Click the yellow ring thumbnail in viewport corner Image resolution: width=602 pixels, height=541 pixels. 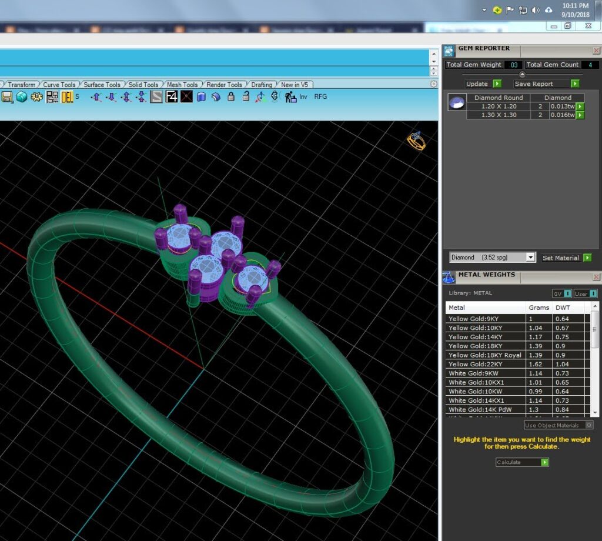(417, 141)
